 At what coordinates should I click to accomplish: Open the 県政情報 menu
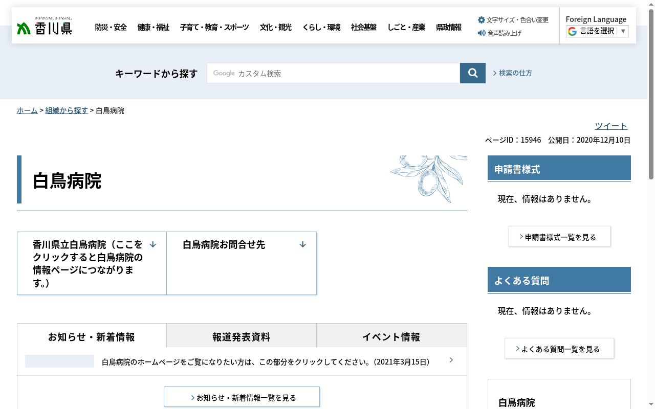pos(449,27)
